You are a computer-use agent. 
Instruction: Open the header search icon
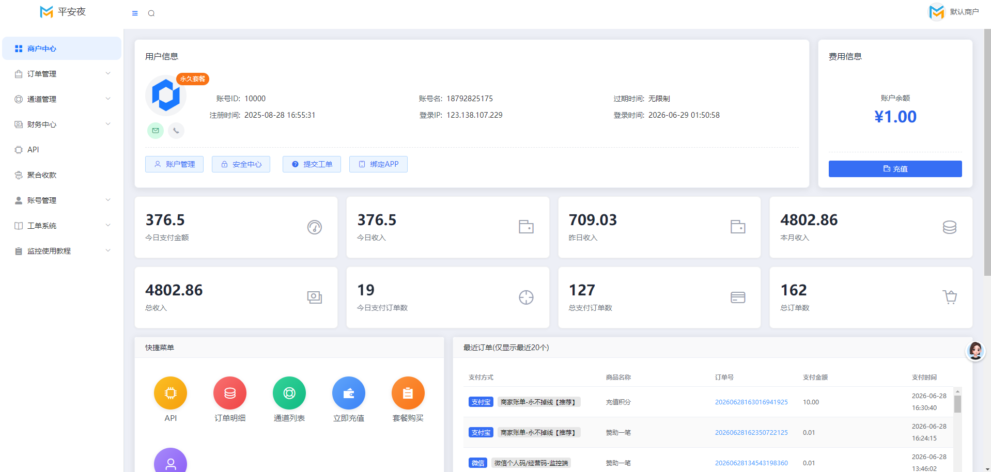pyautogui.click(x=151, y=13)
